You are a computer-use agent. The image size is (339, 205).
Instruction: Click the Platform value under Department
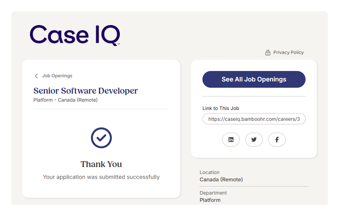coord(210,200)
